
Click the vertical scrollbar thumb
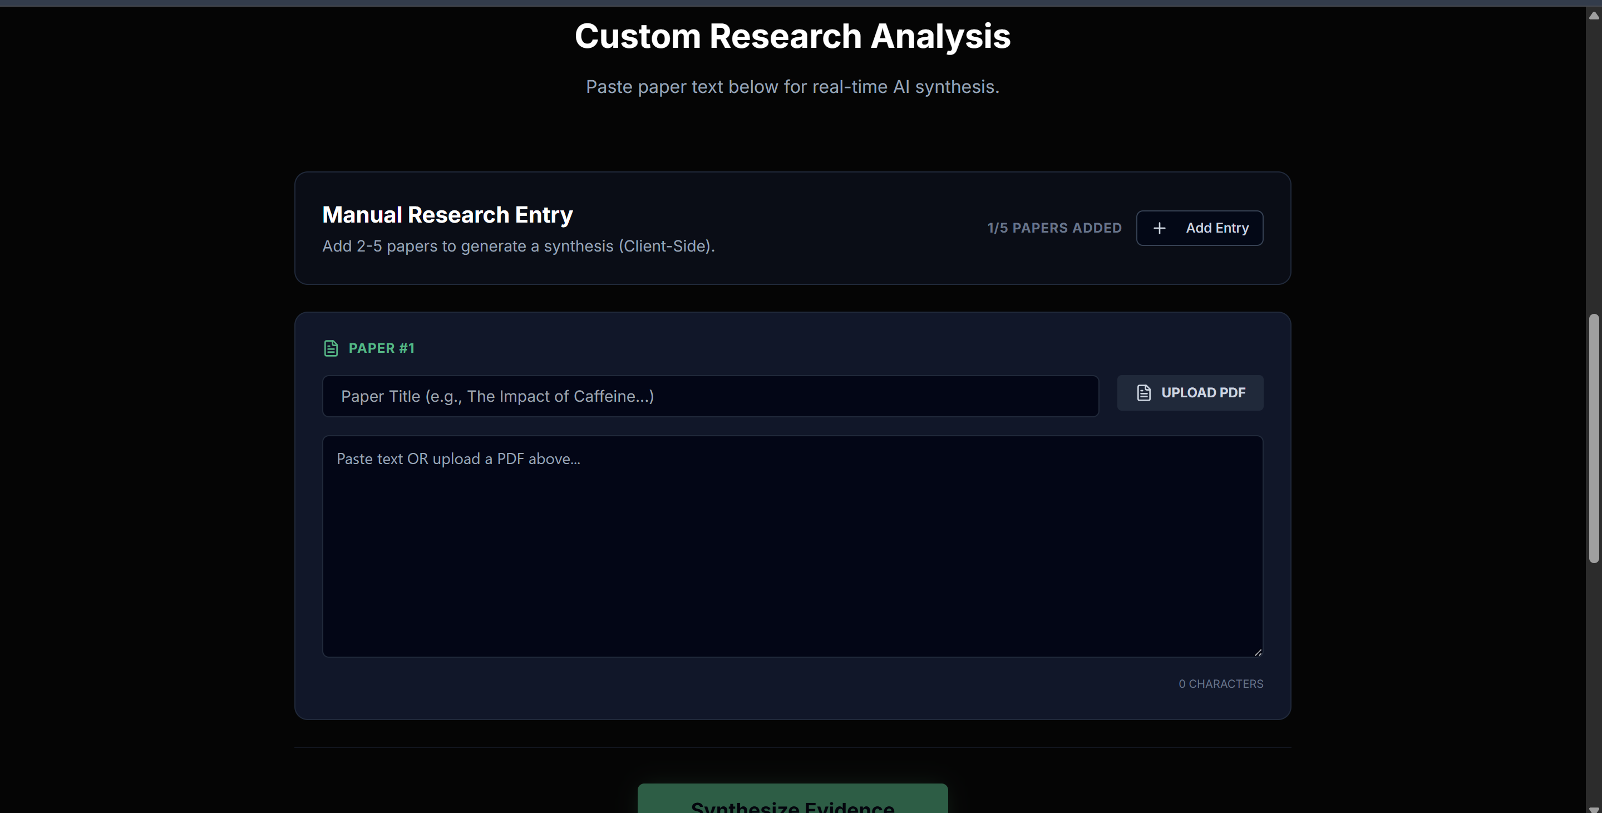1593,438
